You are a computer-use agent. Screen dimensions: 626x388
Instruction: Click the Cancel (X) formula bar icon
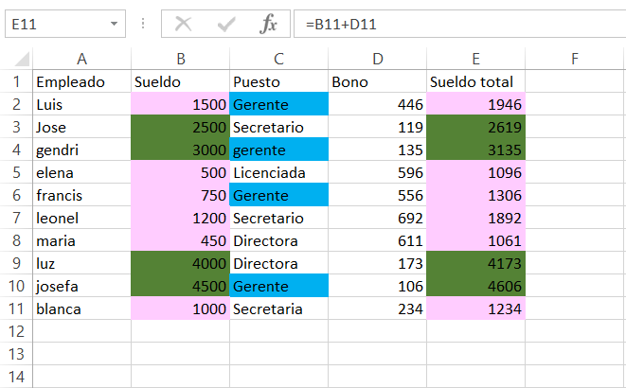click(183, 24)
